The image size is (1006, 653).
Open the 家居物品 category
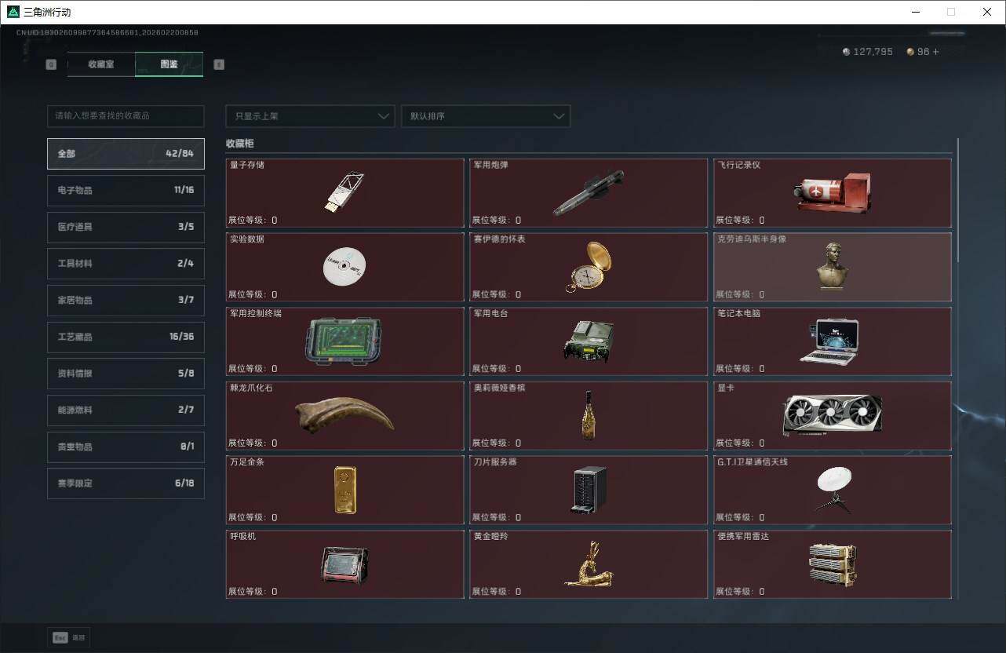(126, 300)
